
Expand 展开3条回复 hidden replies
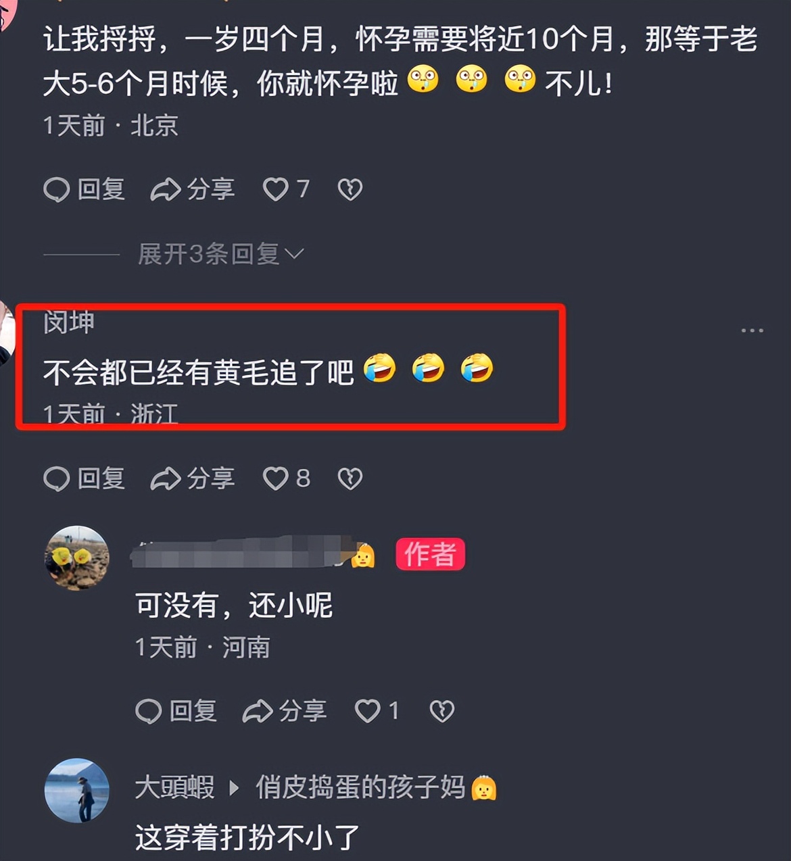(x=221, y=254)
